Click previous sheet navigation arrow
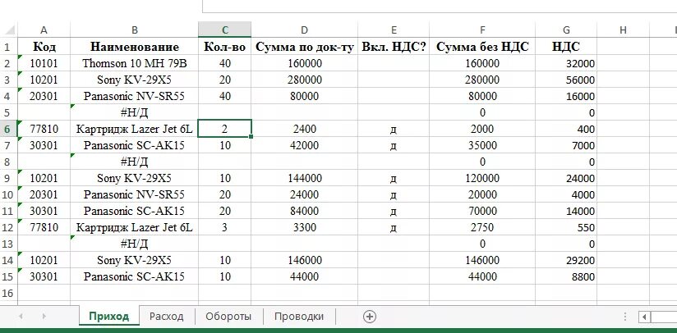677x333 pixels. tap(21, 317)
